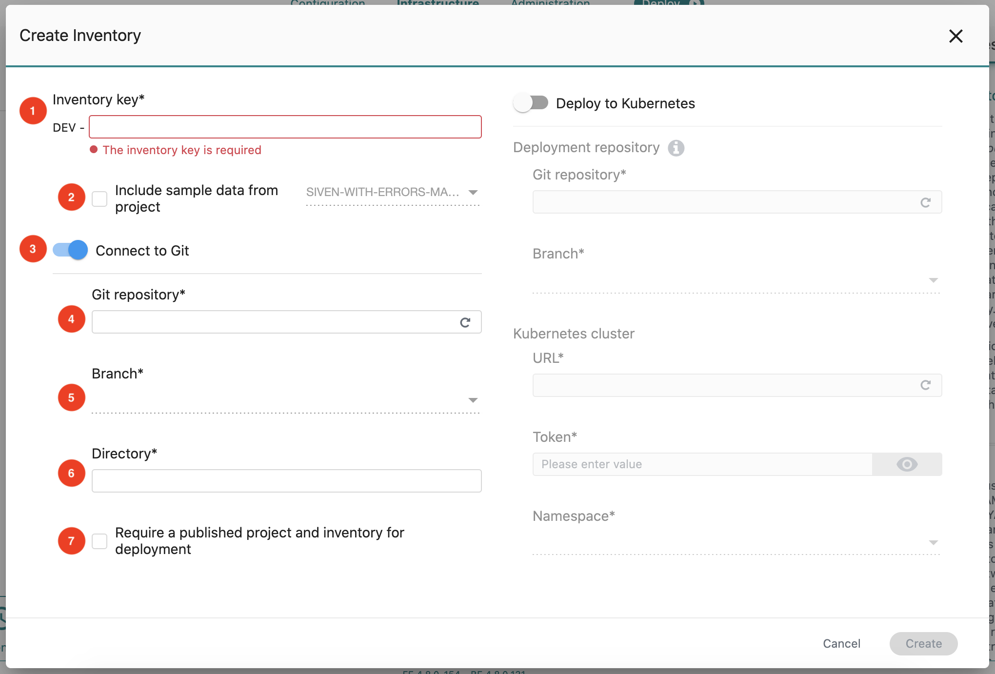
Task: Click the refresh icon in left Git repository field
Action: pyautogui.click(x=465, y=322)
